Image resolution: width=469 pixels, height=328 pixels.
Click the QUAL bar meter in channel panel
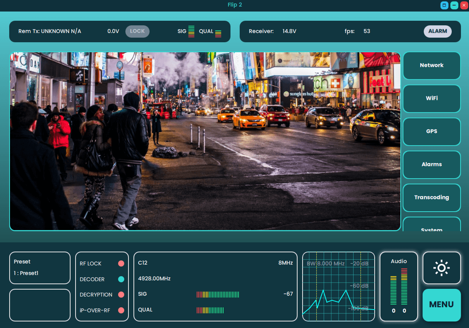coord(210,310)
